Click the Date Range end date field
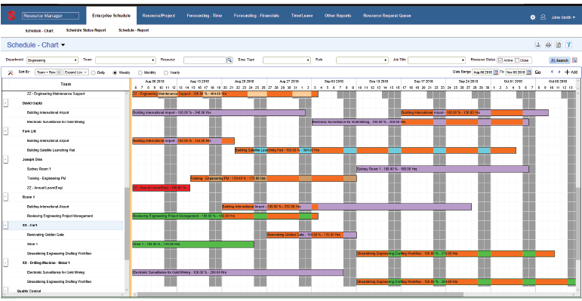 pyautogui.click(x=515, y=72)
